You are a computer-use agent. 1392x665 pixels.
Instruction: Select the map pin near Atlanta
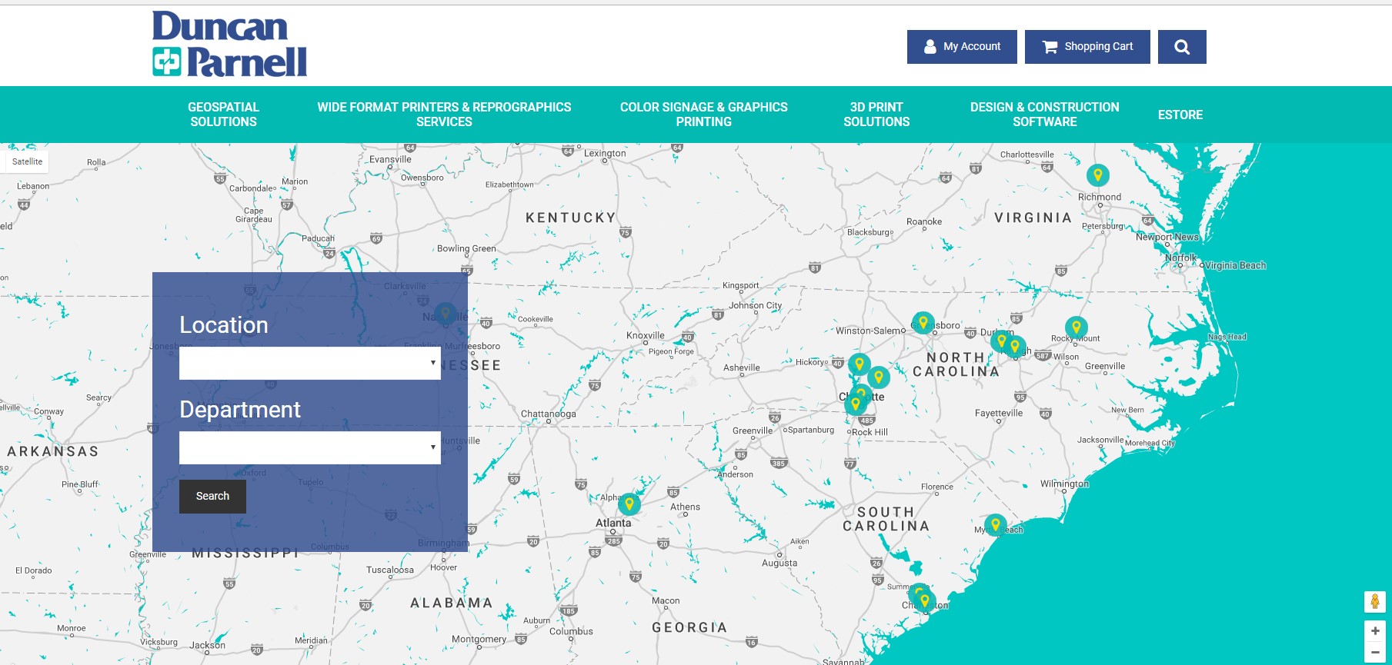tap(629, 504)
